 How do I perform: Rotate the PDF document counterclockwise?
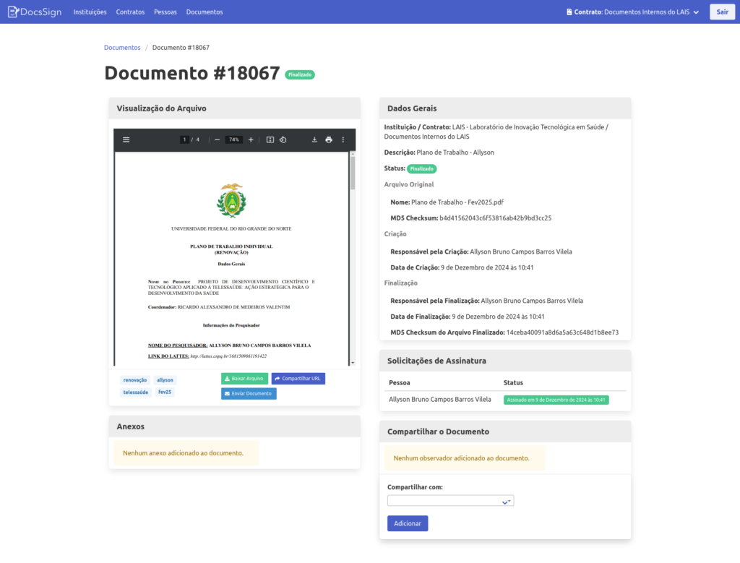click(283, 139)
